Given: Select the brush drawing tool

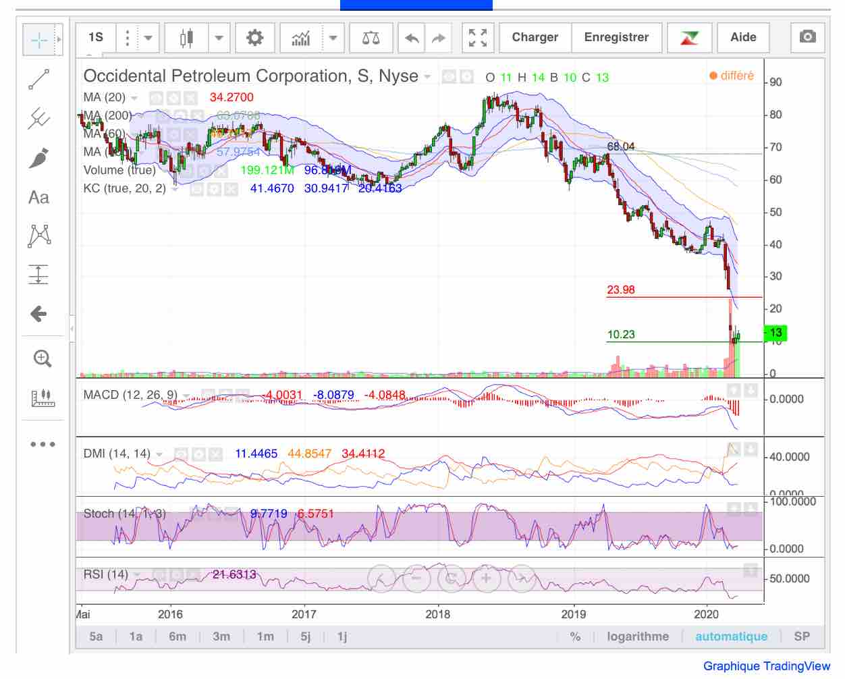Looking at the screenshot, I should [x=39, y=158].
